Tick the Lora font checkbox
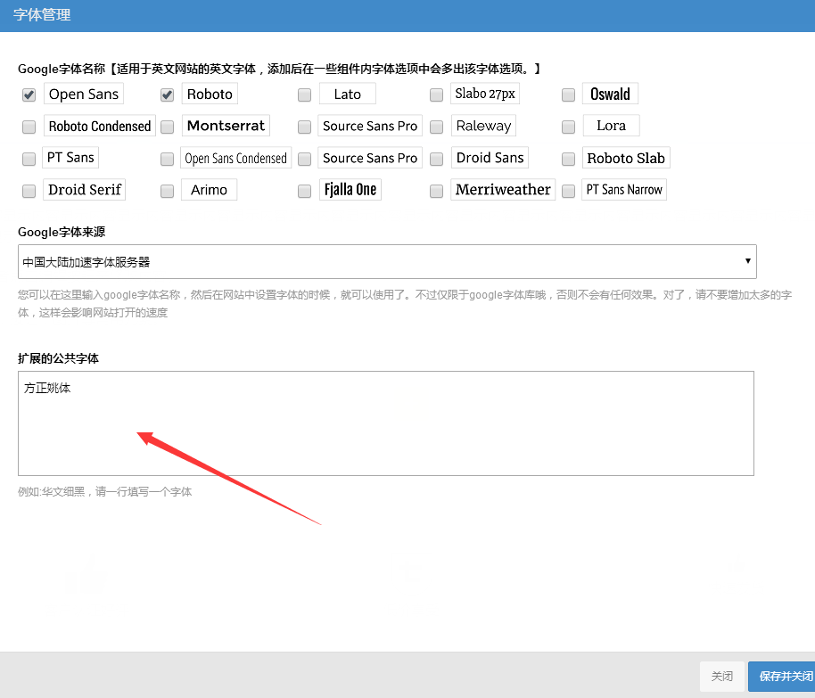The height and width of the screenshot is (698, 815). 568,127
